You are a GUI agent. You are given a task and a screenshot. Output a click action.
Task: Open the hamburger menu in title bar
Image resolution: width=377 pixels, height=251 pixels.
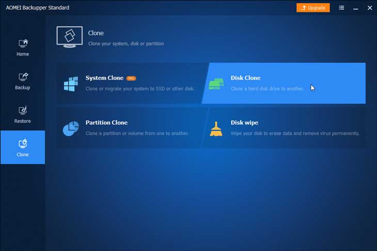point(341,8)
